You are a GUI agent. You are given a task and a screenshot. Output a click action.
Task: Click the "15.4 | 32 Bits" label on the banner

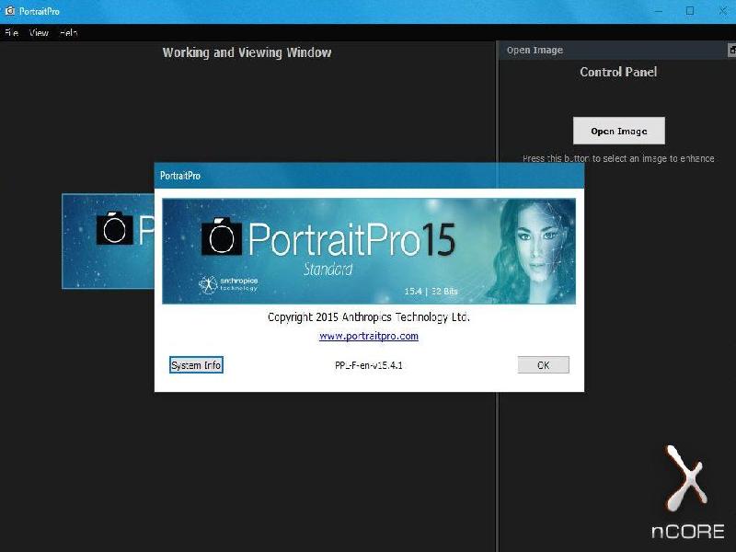pos(431,291)
